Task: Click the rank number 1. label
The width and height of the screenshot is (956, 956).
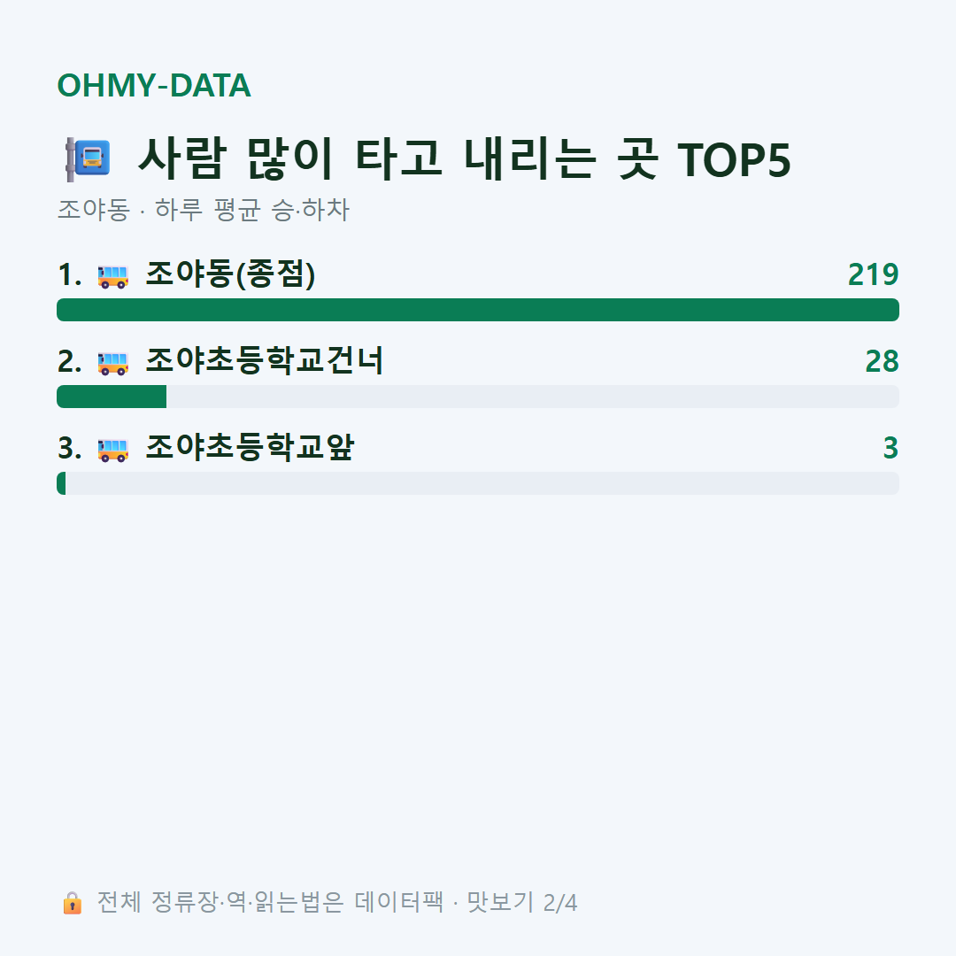Action: tap(70, 275)
